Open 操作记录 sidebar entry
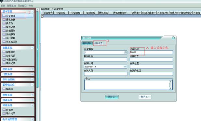 10,27
